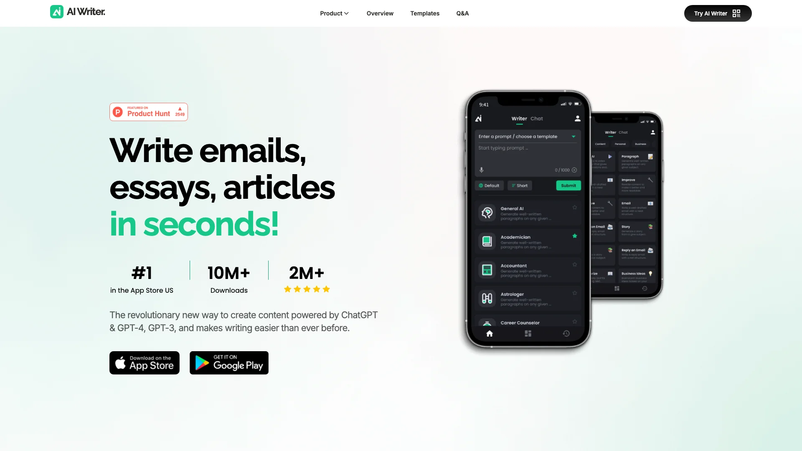Click the Try AI Writer button
This screenshot has height=451, width=802.
(x=718, y=13)
